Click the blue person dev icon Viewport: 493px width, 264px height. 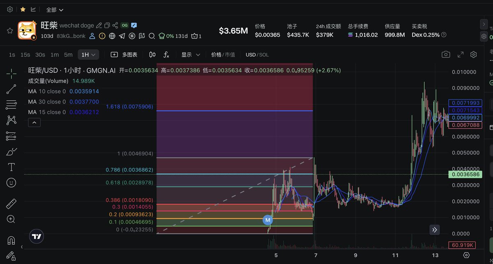tap(92, 36)
